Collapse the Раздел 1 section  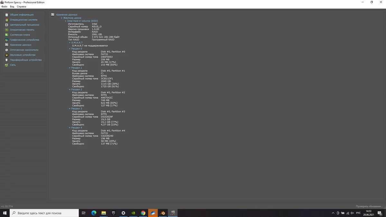tap(70, 68)
